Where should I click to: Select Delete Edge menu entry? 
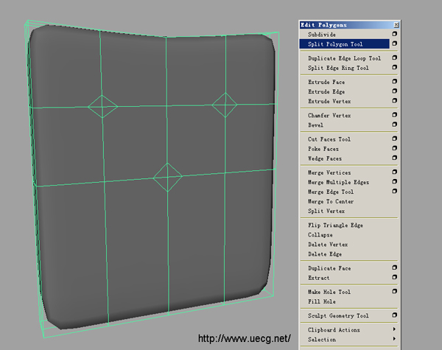325,254
